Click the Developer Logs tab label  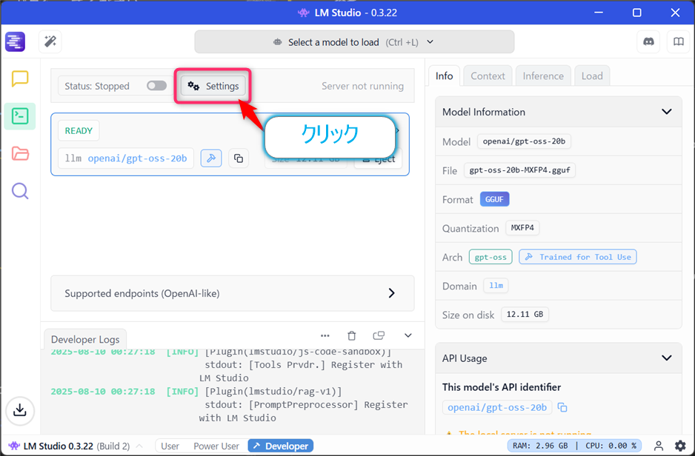pyautogui.click(x=85, y=340)
